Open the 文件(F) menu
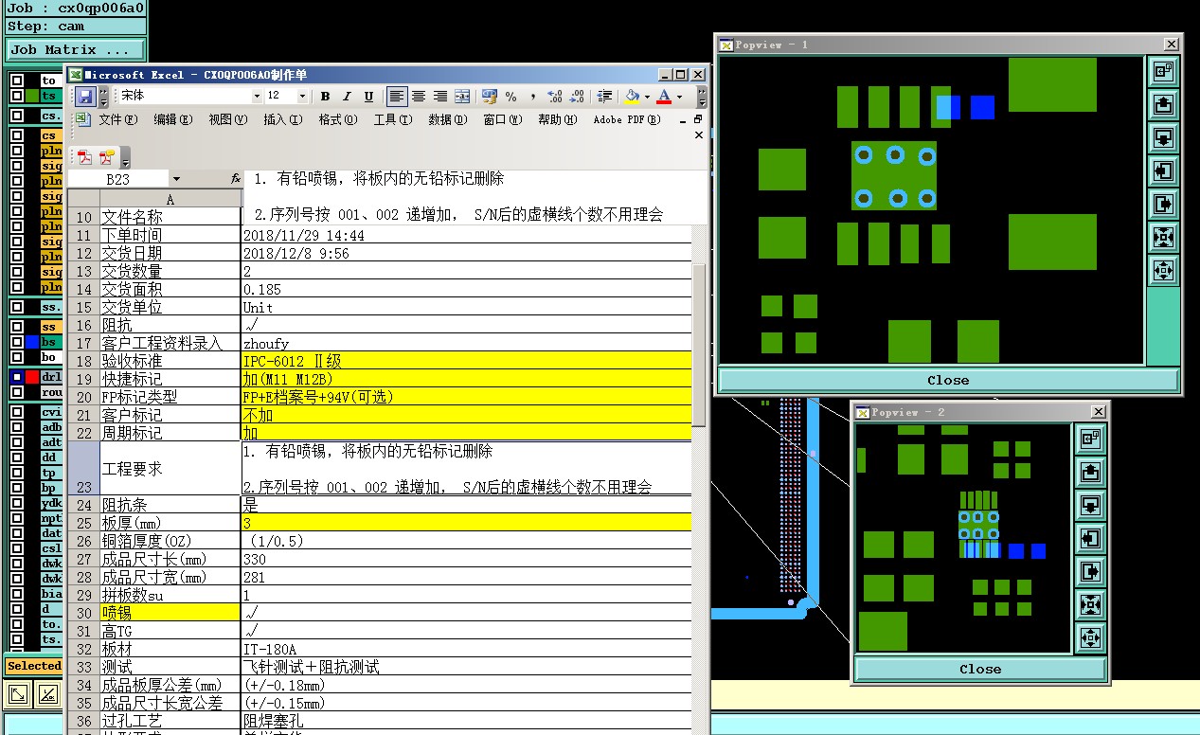This screenshot has height=735, width=1200. click(117, 119)
